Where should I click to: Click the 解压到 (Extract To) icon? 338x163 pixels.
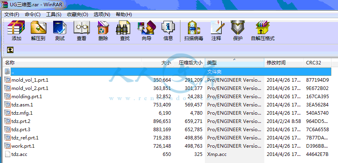(x=38, y=27)
